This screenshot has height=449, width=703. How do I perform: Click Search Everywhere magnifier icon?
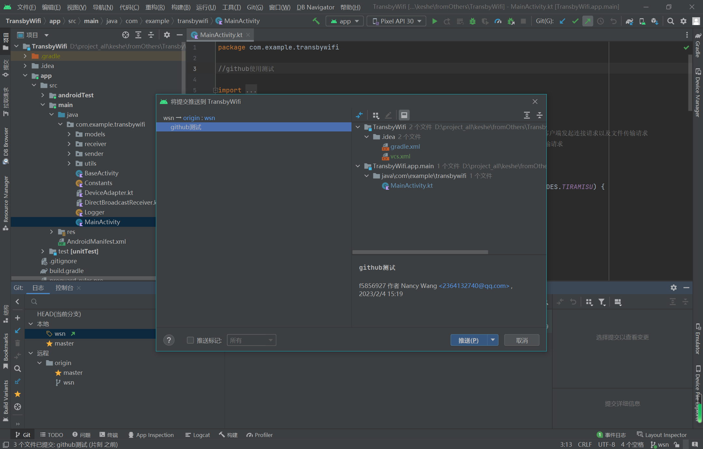click(670, 21)
